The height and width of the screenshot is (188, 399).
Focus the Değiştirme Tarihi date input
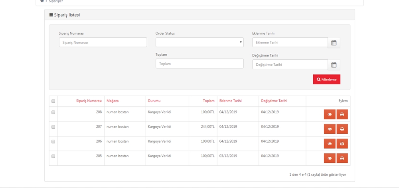[290, 65]
